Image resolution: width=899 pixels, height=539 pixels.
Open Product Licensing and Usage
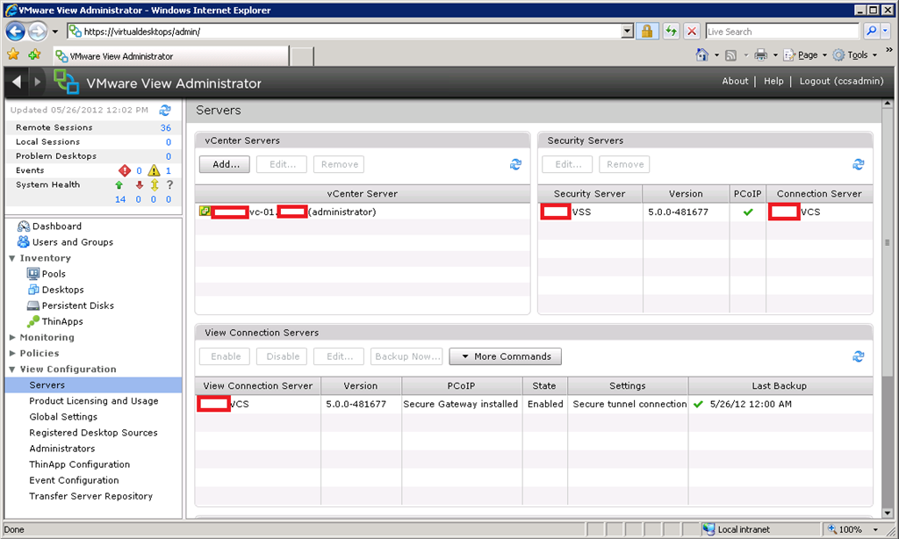(94, 401)
